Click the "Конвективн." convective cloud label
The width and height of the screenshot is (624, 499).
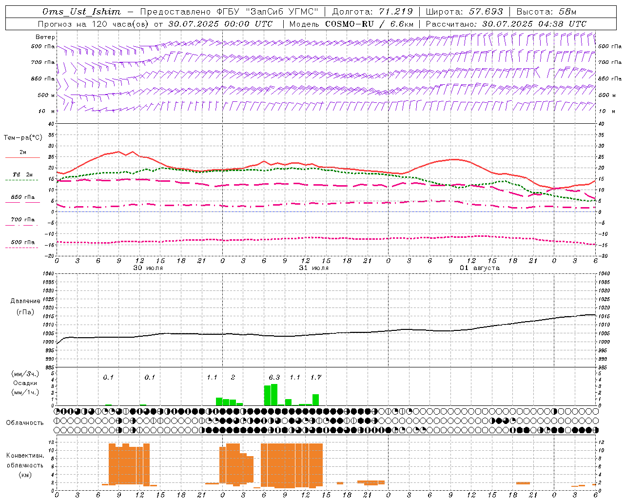(x=25, y=456)
